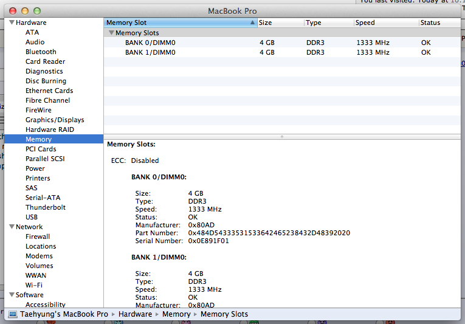
Task: Click the split pane divider handle
Action: tap(282, 137)
